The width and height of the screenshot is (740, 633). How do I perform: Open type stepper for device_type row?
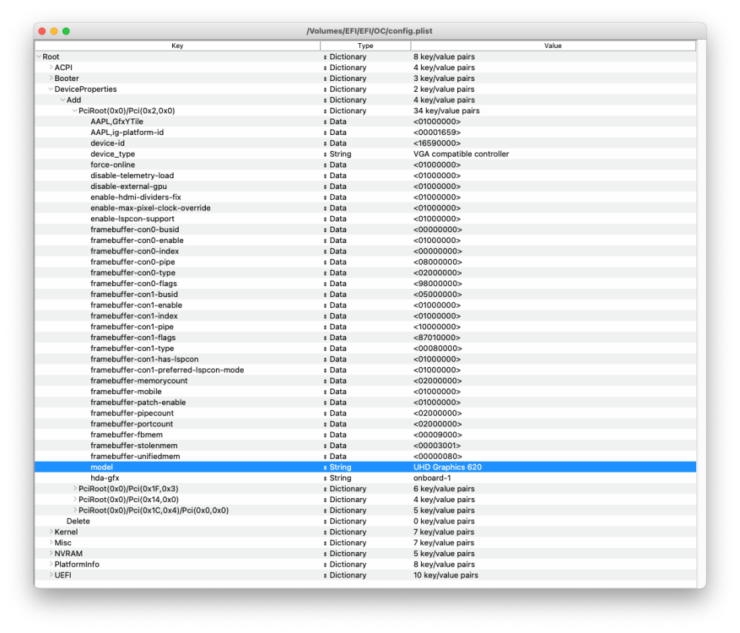(x=325, y=154)
